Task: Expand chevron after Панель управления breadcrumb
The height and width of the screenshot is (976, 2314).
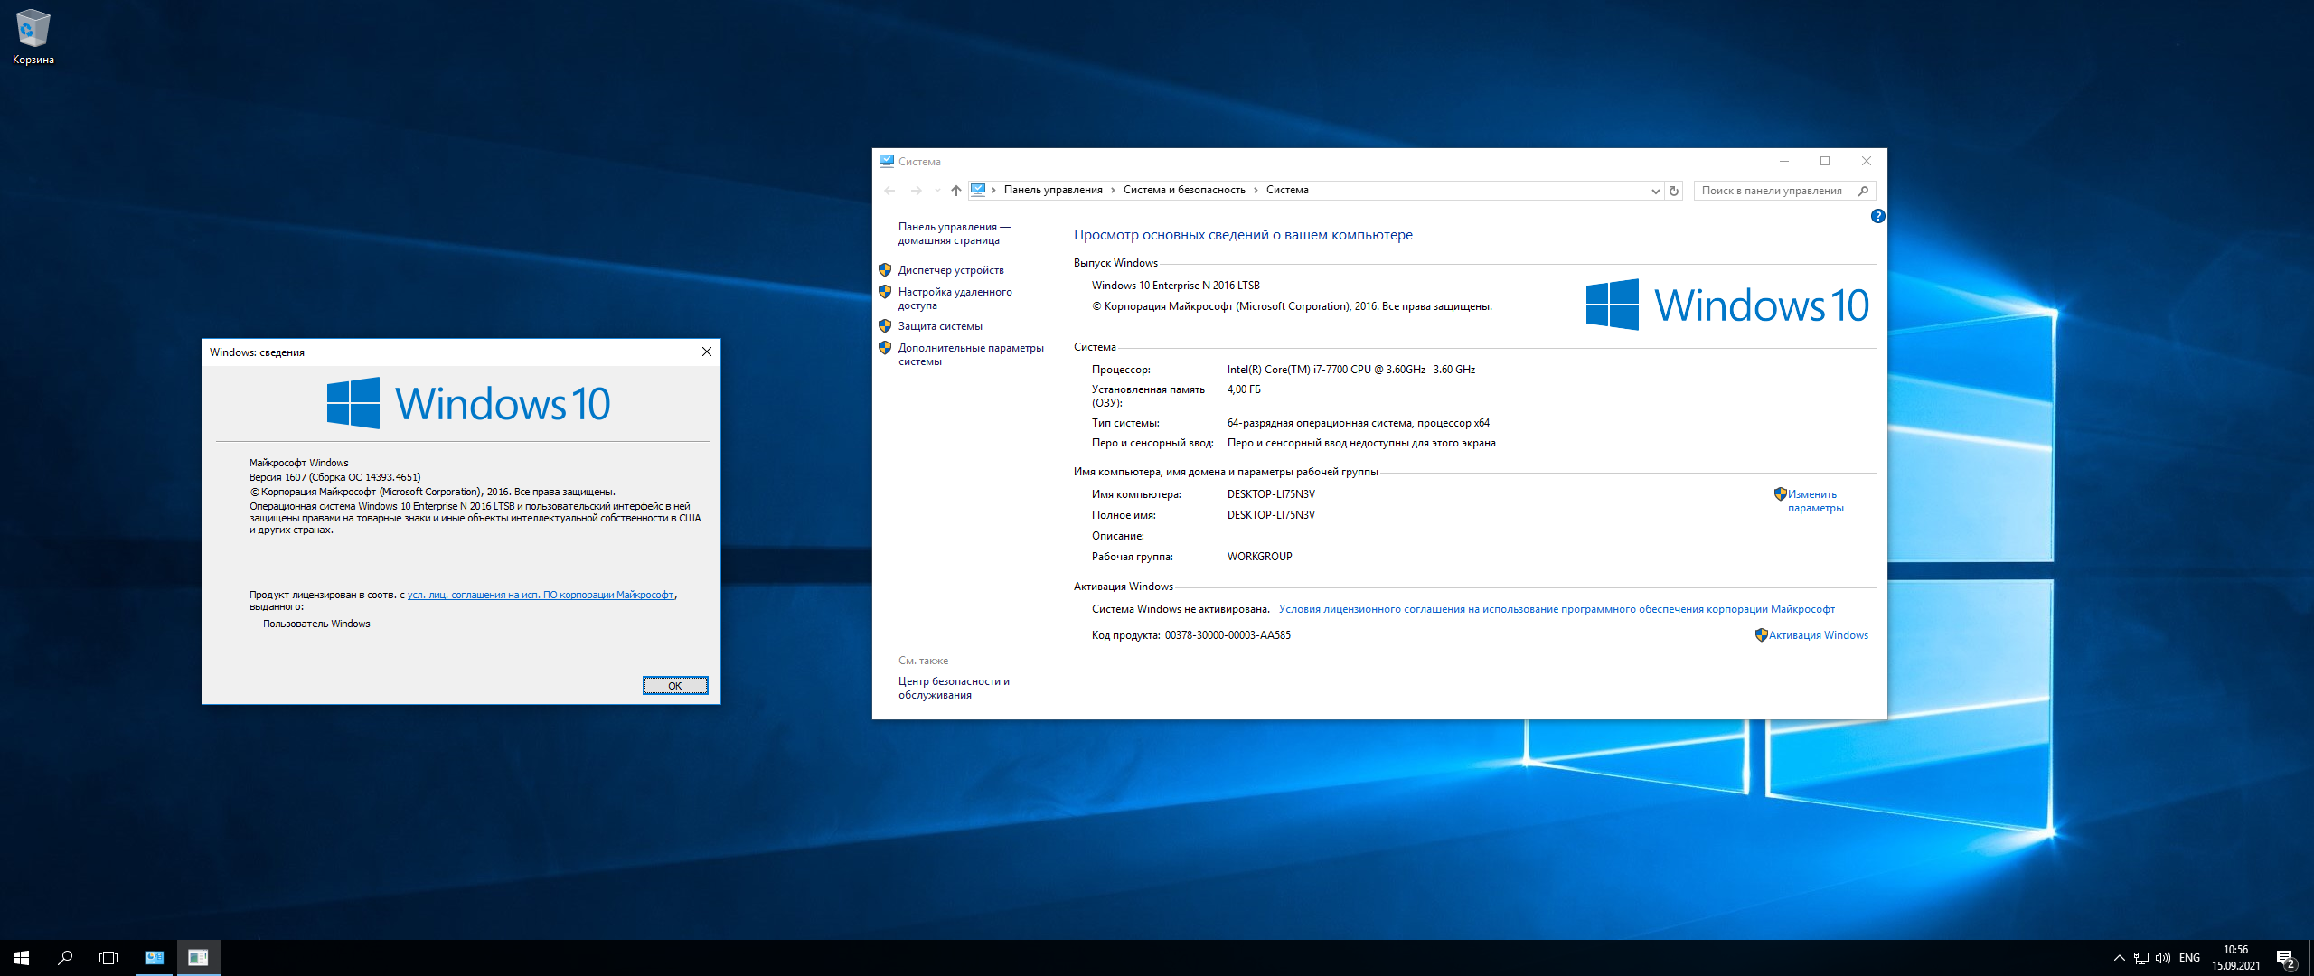Action: click(x=1113, y=190)
